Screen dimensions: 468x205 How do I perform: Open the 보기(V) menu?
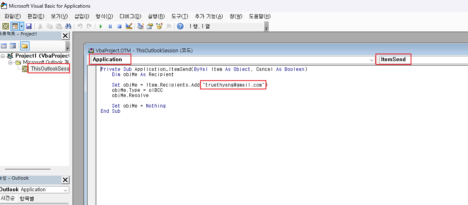tap(59, 16)
